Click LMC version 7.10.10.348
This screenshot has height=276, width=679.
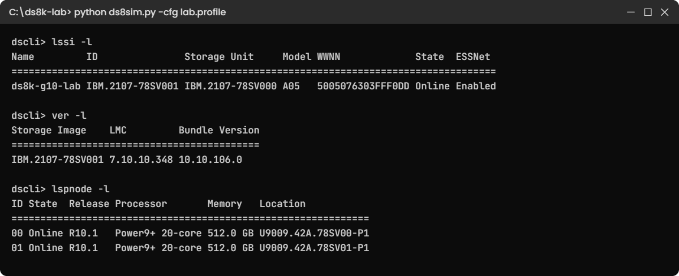141,159
